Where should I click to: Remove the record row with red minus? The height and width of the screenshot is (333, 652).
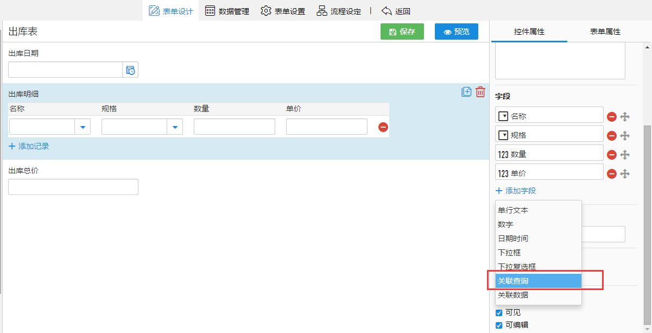(383, 127)
